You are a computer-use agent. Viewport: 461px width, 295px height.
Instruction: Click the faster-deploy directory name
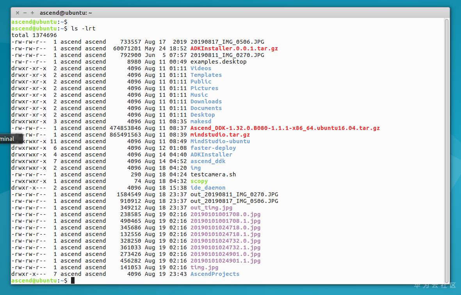click(213, 148)
